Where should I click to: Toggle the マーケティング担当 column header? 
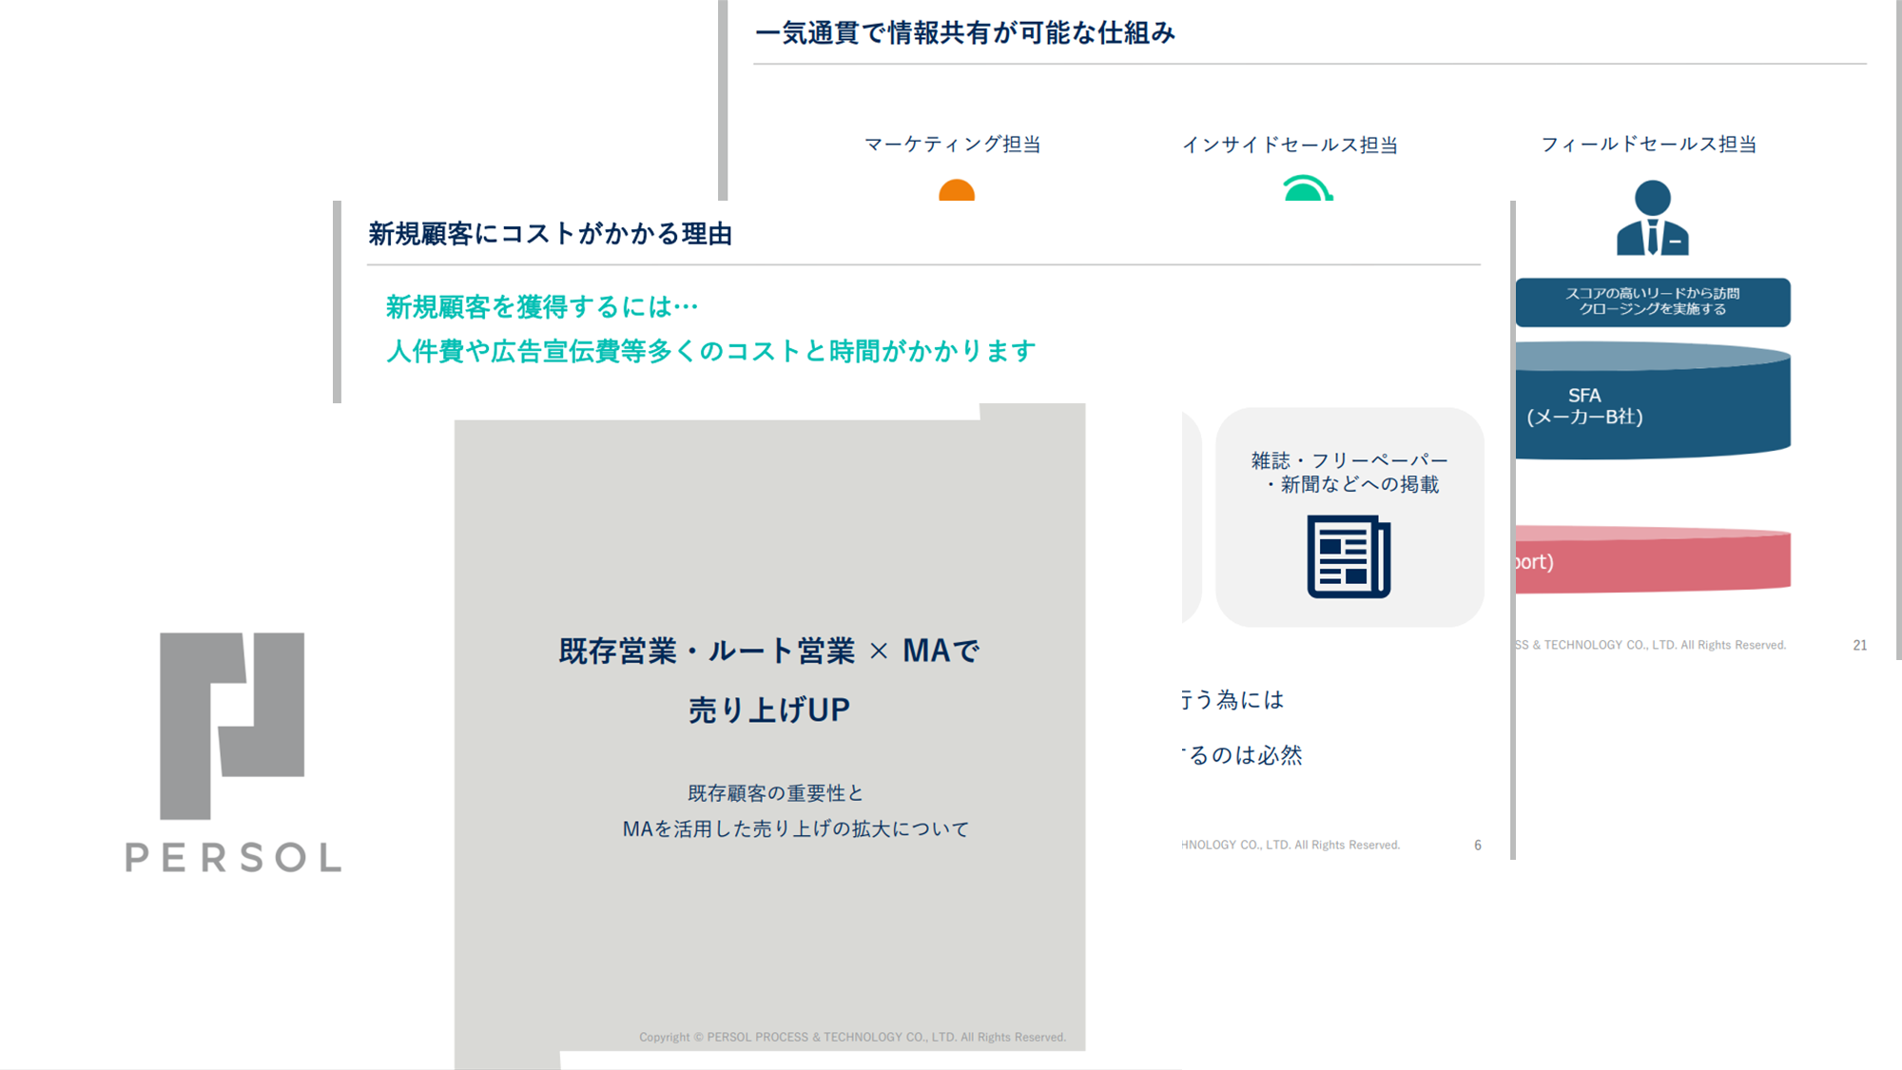pos(956,144)
